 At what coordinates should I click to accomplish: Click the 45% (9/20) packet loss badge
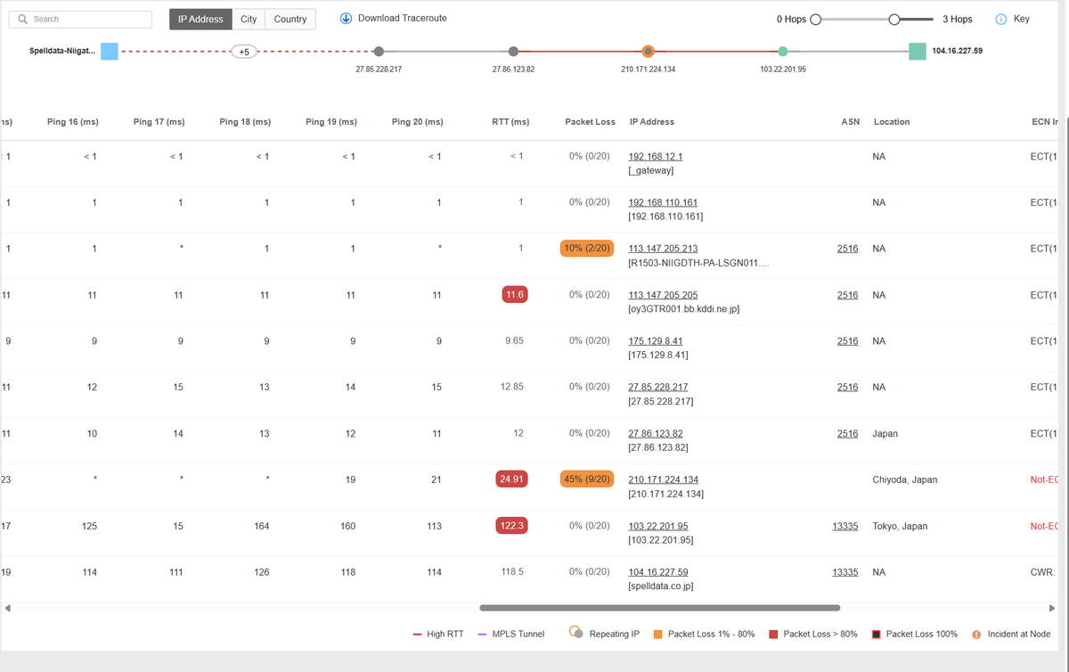[586, 479]
